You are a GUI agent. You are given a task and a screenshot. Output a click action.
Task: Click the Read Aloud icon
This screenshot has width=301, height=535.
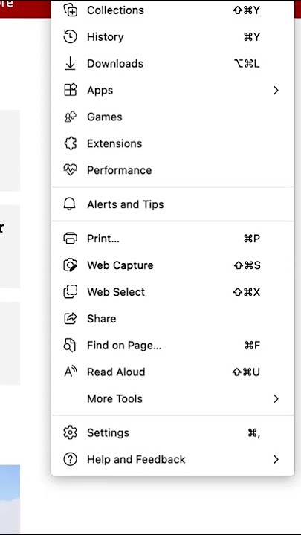[x=71, y=372]
